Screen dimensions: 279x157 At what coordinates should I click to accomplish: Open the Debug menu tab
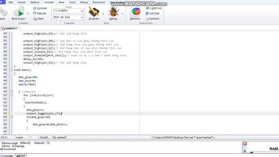[84, 2]
